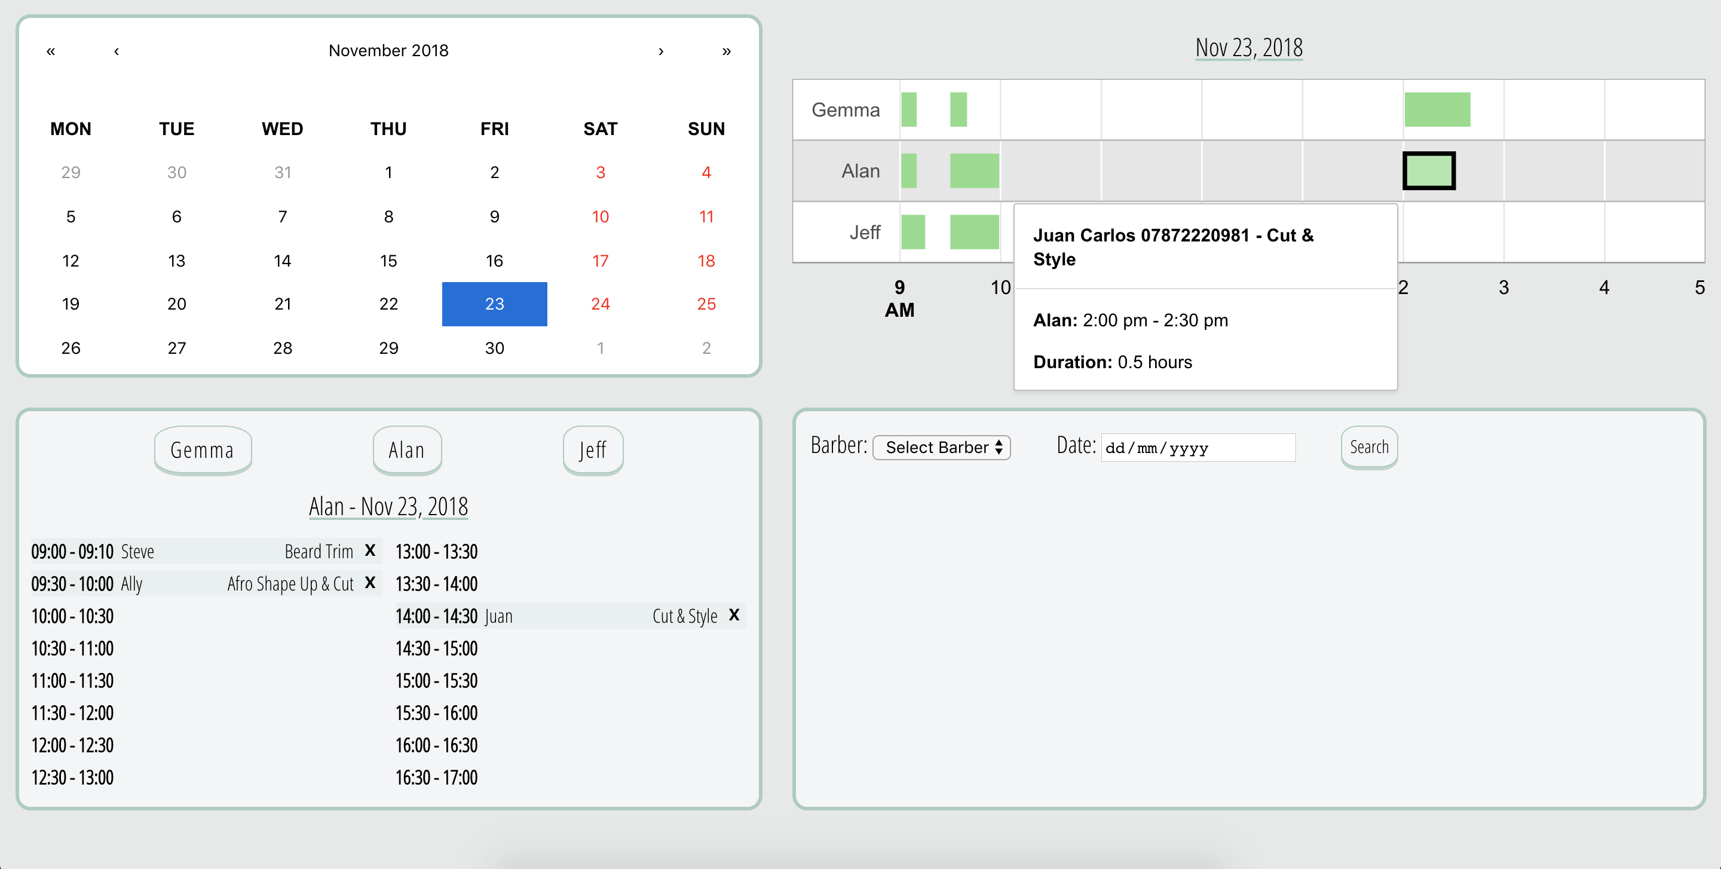Jump forward a year with double-right arrow
The width and height of the screenshot is (1721, 869).
[726, 51]
